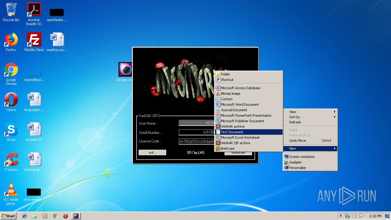Expand the New submenu entry
Screen dimensions: 391x220
310,148
